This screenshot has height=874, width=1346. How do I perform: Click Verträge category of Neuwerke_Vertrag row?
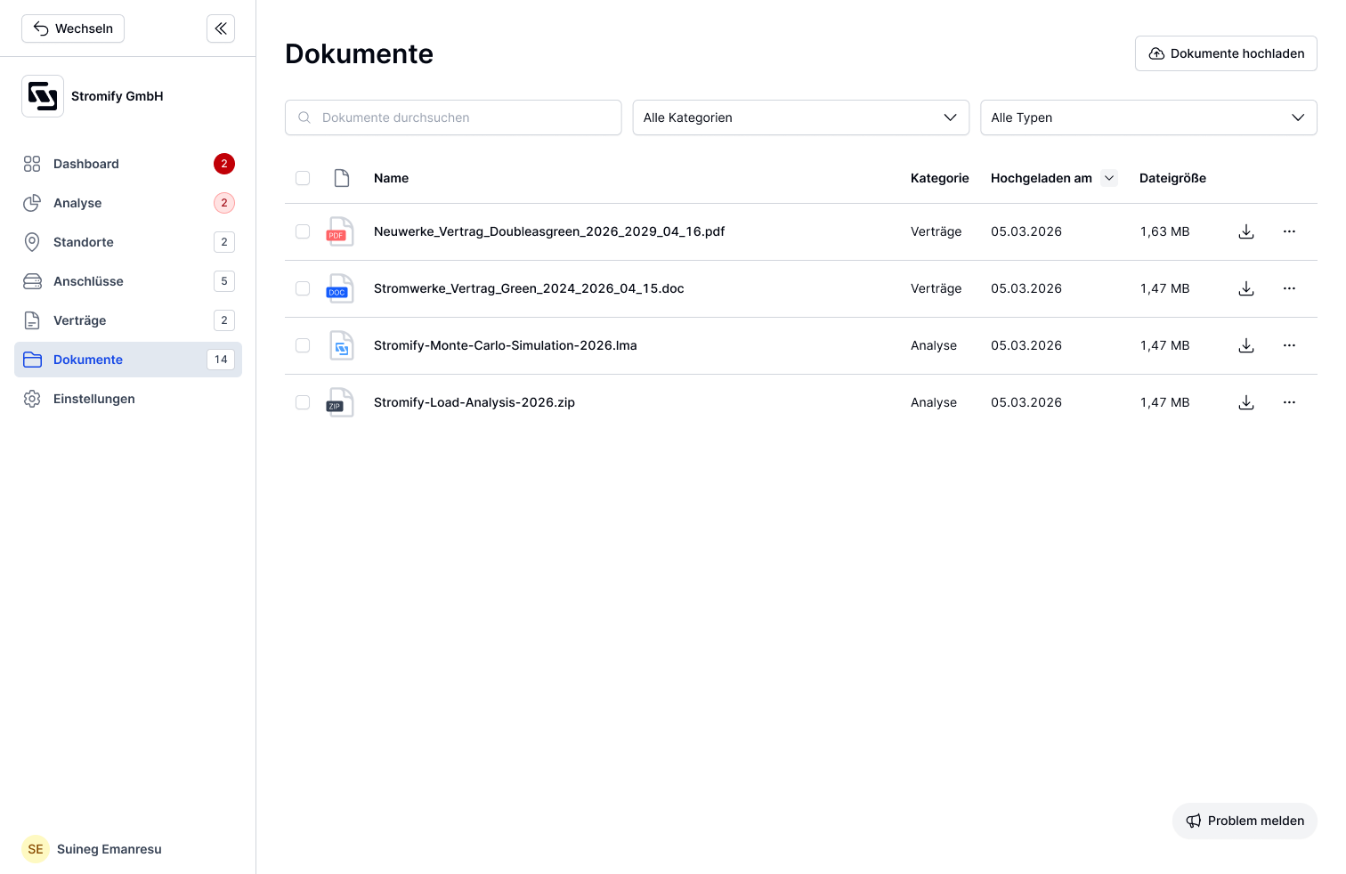pos(937,231)
